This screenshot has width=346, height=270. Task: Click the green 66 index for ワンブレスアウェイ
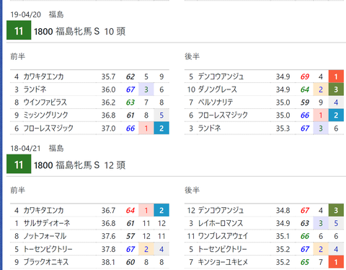tap(305, 236)
